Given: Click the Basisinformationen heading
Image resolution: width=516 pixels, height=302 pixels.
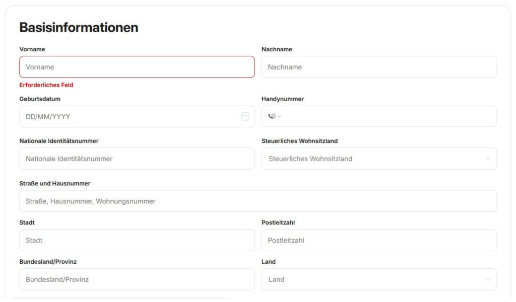Looking at the screenshot, I should click(79, 28).
